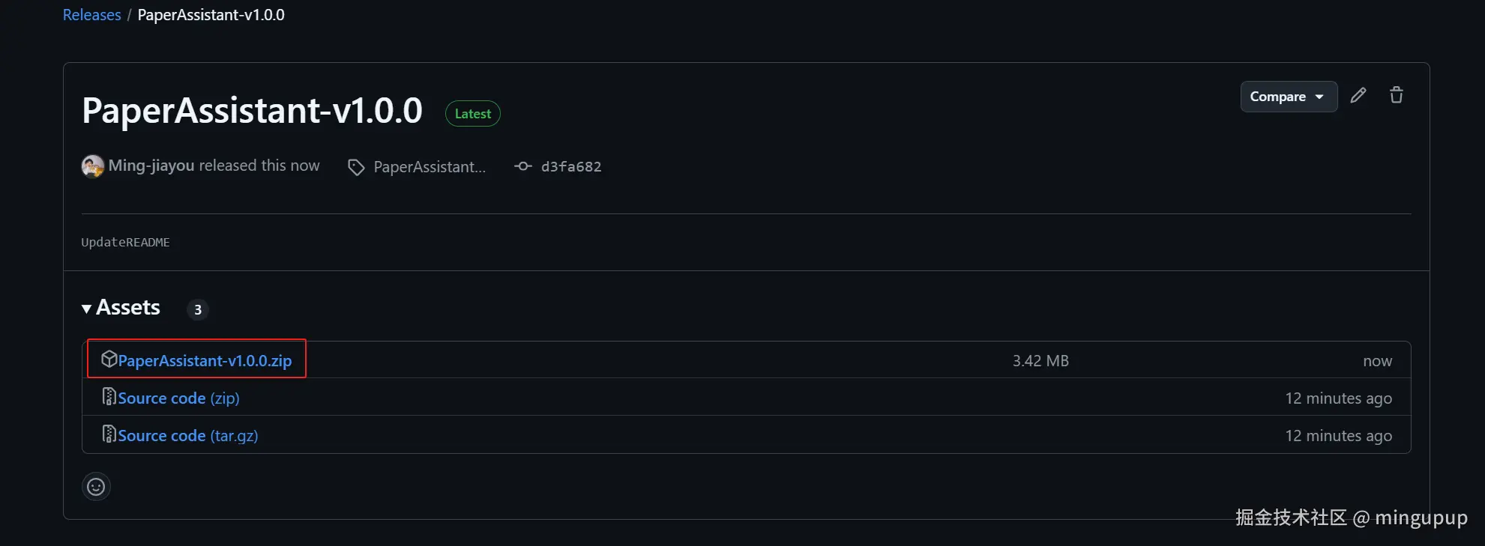Click the file icon for Source code (tar.gz)
1485x546 pixels.
[x=109, y=434]
